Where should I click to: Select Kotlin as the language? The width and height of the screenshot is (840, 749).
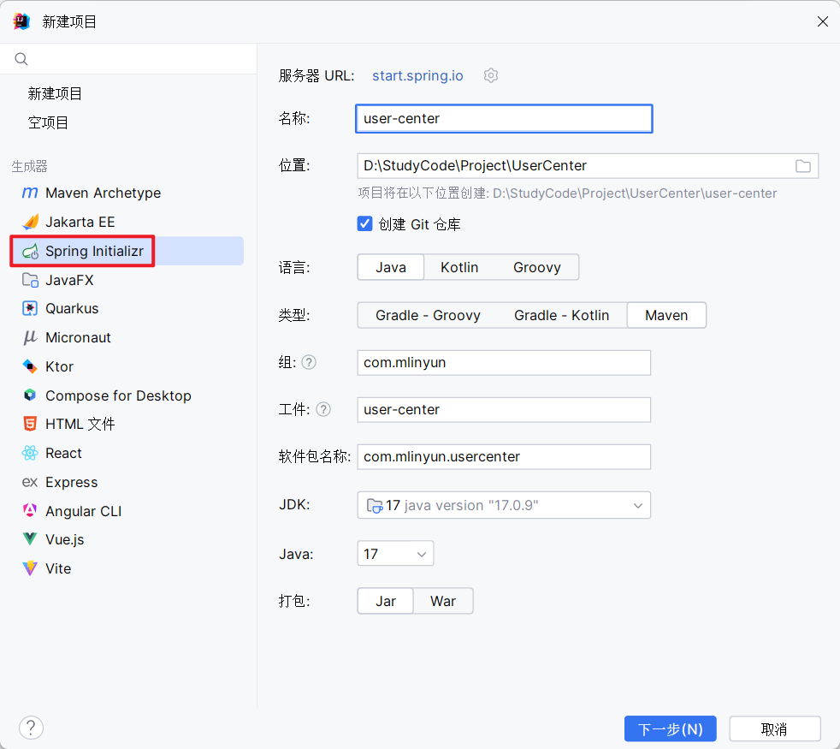(x=459, y=267)
